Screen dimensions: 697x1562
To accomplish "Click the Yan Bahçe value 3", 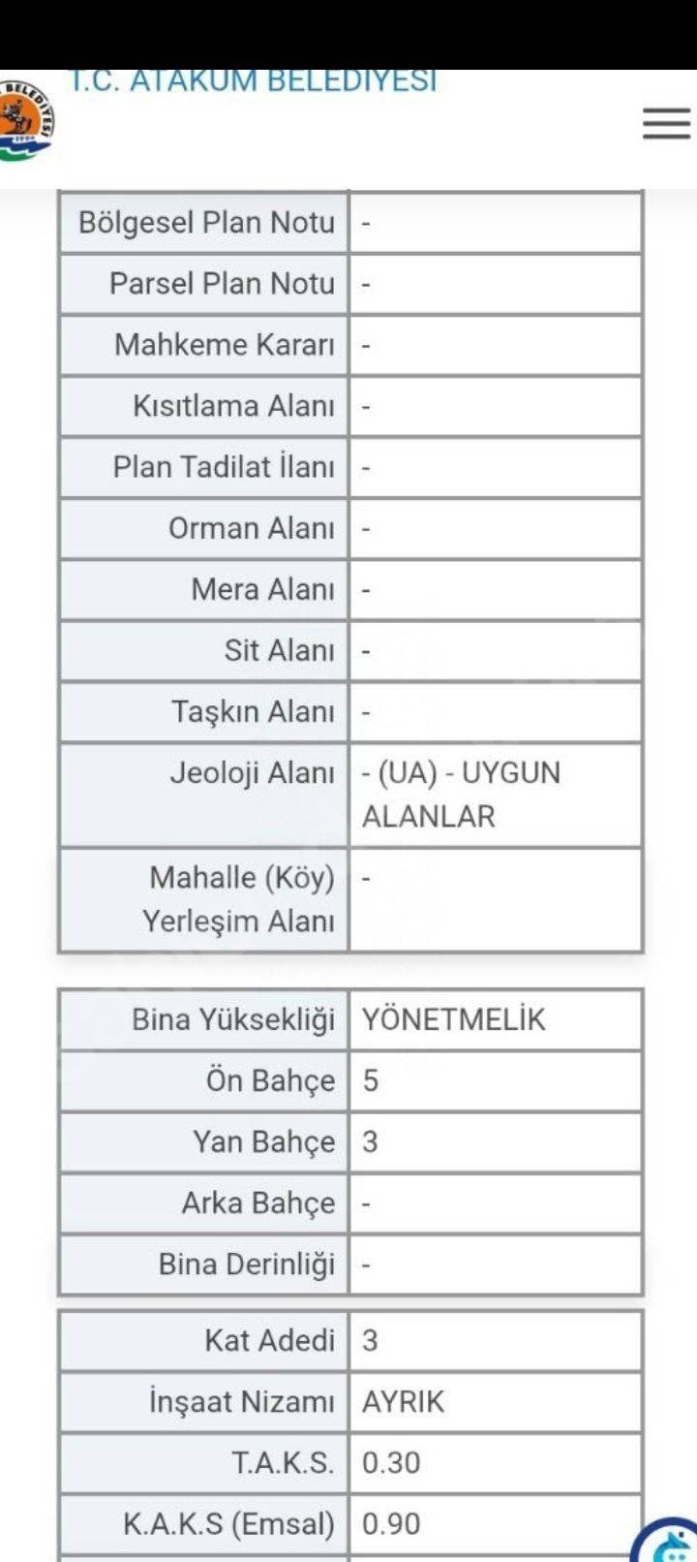I will coord(371,1141).
